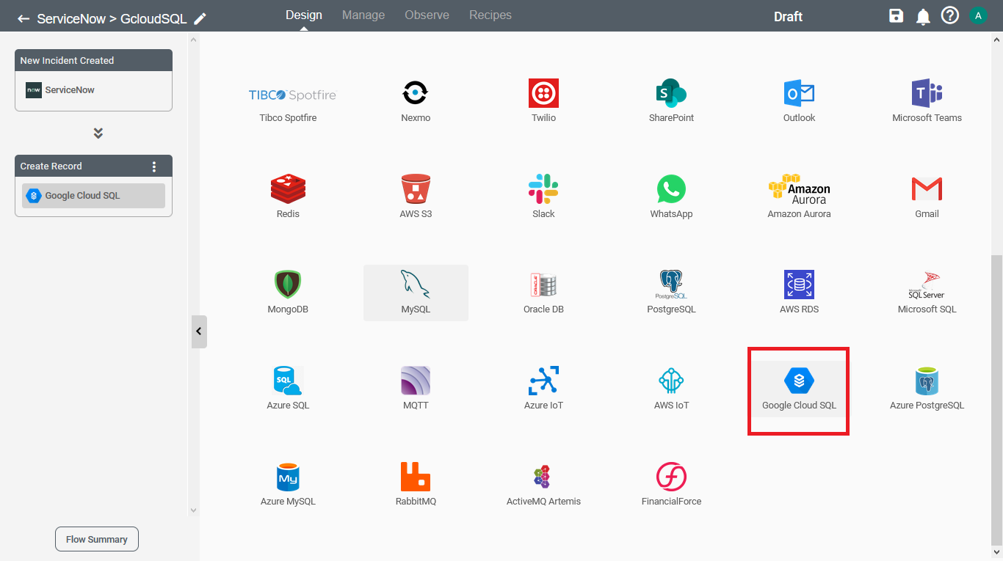Select the AWS IoT connector

tap(671, 389)
